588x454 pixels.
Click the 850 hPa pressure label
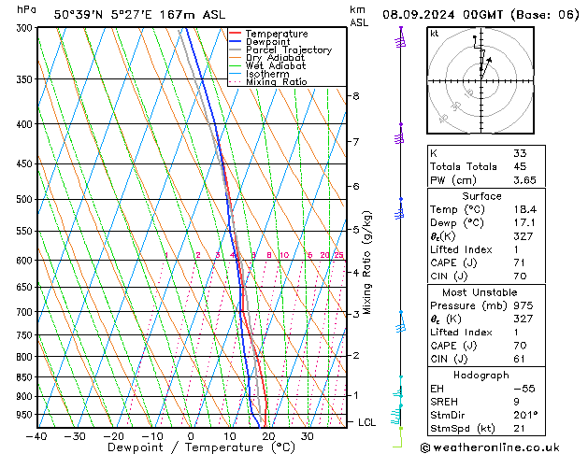[26, 377]
